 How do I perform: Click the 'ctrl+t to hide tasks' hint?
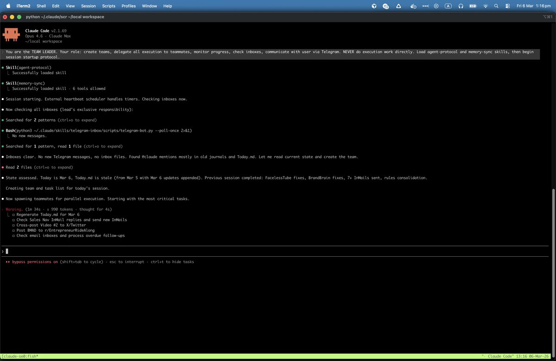point(172,262)
